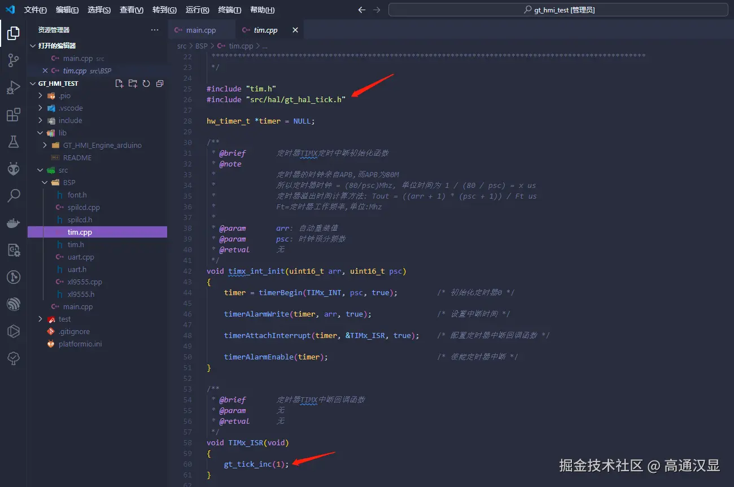This screenshot has width=734, height=487.
Task: Open the Search magnifier view
Action: click(x=14, y=196)
